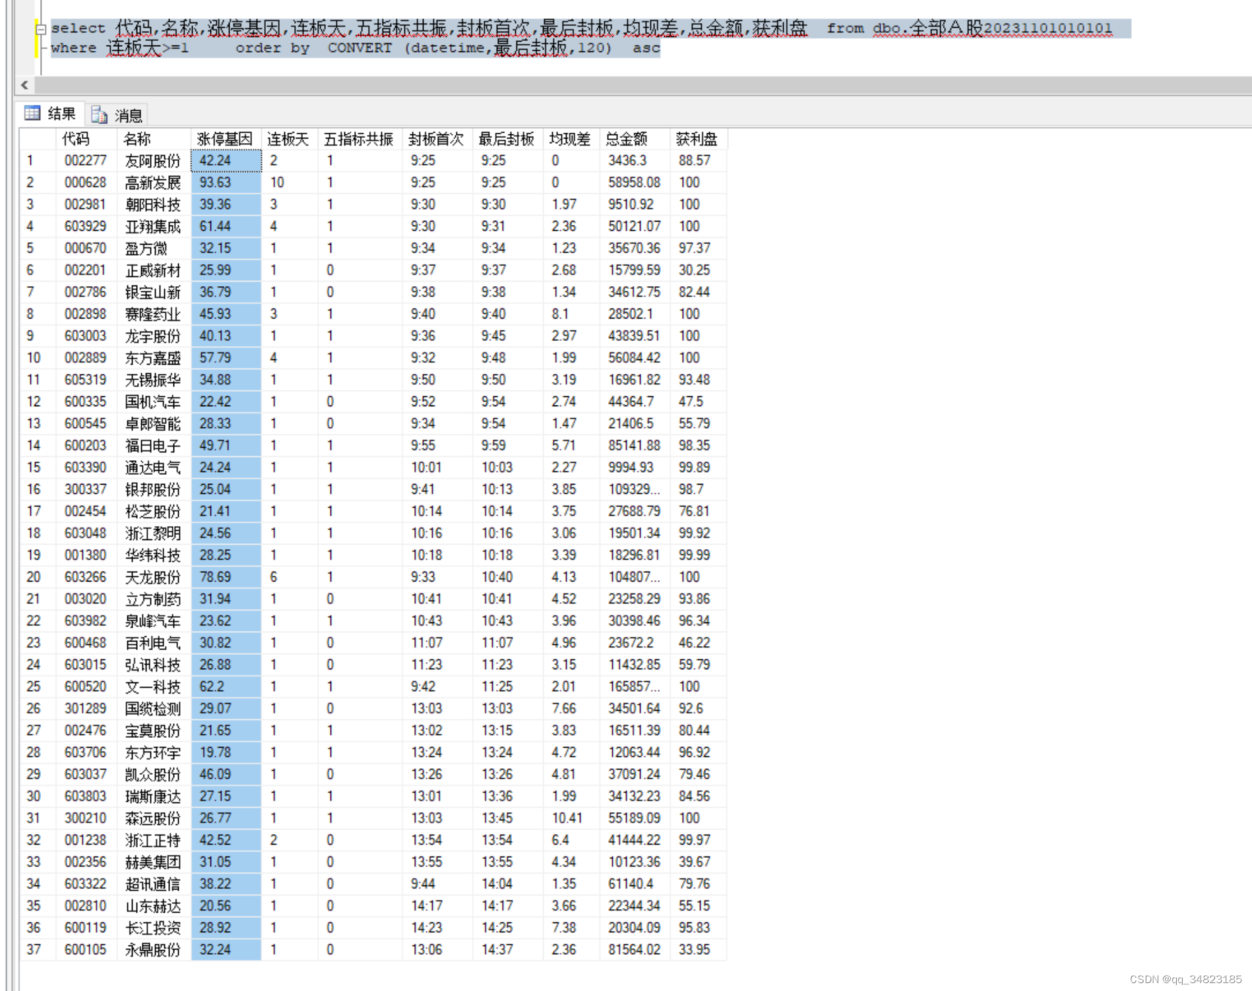Click the name cell 银宝山新
The height and width of the screenshot is (991, 1252).
pyautogui.click(x=154, y=292)
